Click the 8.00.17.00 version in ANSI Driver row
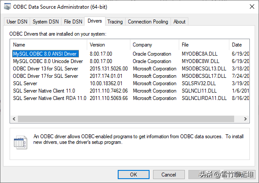 101,54
